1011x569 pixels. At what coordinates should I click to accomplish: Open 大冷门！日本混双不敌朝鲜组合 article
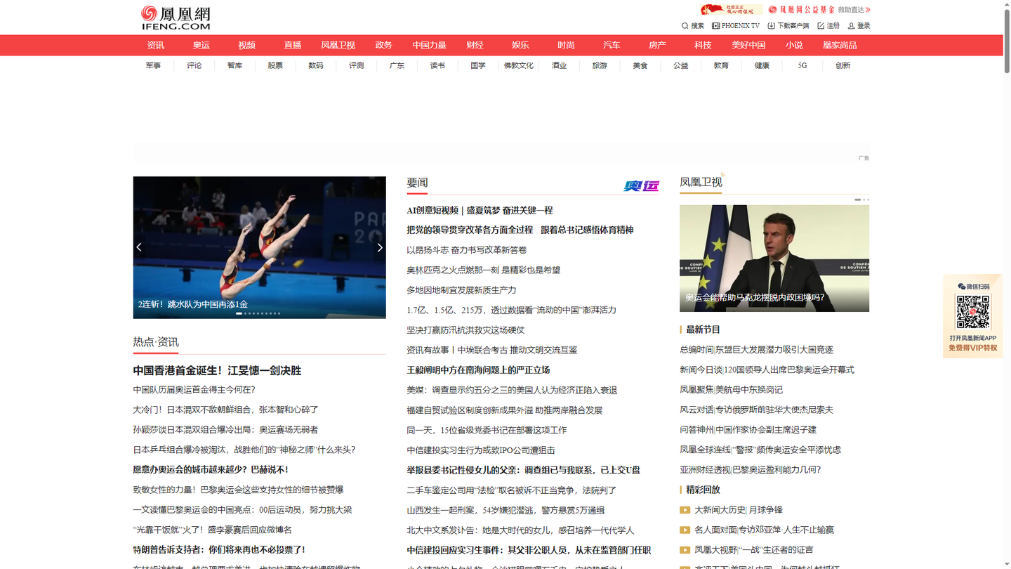tap(226, 410)
